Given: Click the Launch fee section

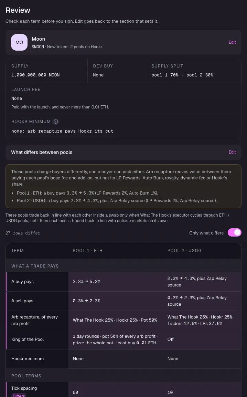Looking at the screenshot, I should (x=124, y=98).
